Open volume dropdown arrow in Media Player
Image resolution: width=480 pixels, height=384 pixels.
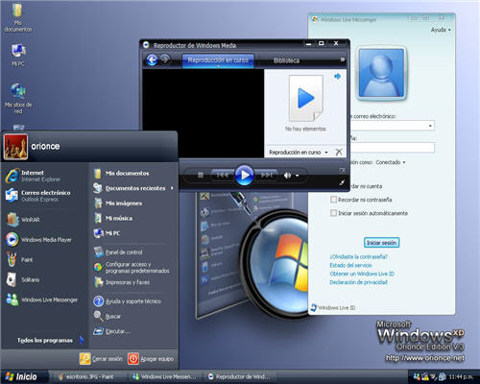(298, 176)
